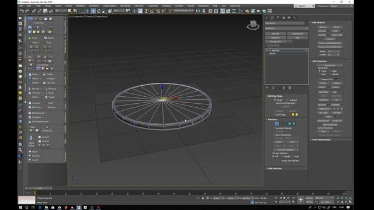Activate the Select and Move tool
374x210 pixels.
93,11
